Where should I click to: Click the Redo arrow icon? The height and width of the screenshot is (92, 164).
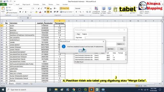pyautogui.click(x=11, y=1)
